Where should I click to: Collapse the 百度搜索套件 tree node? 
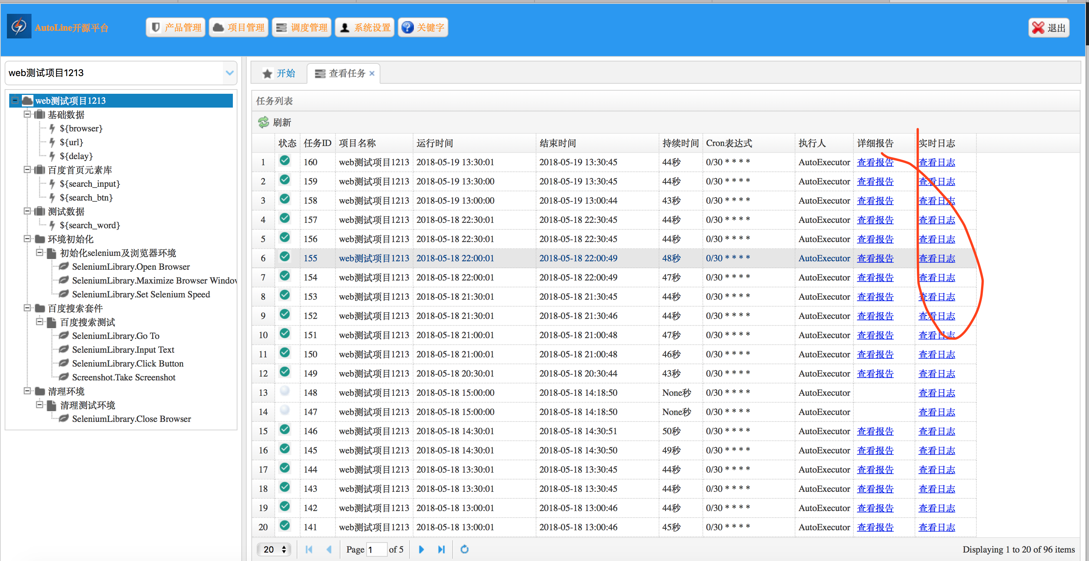(x=28, y=308)
